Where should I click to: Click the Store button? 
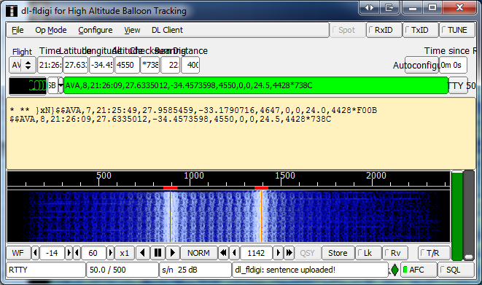click(338, 253)
